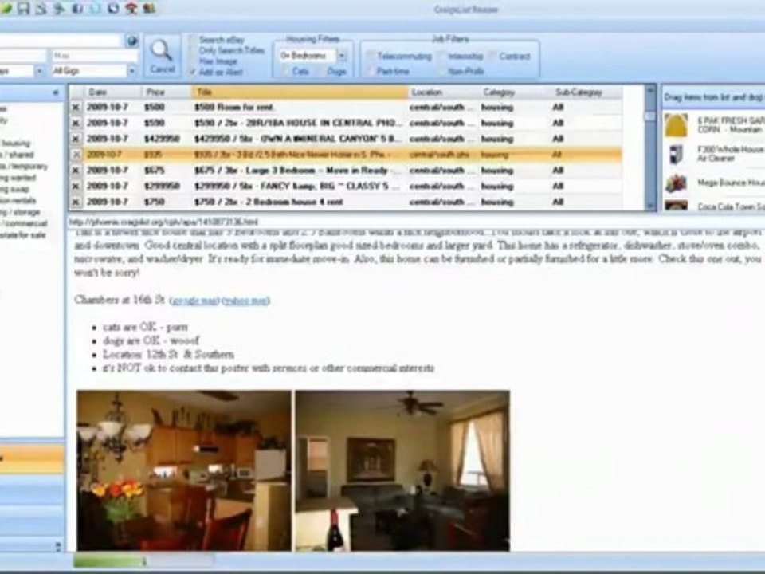Remove the '$500 Room for rent' row via X
This screenshot has width=765, height=574.
[76, 108]
